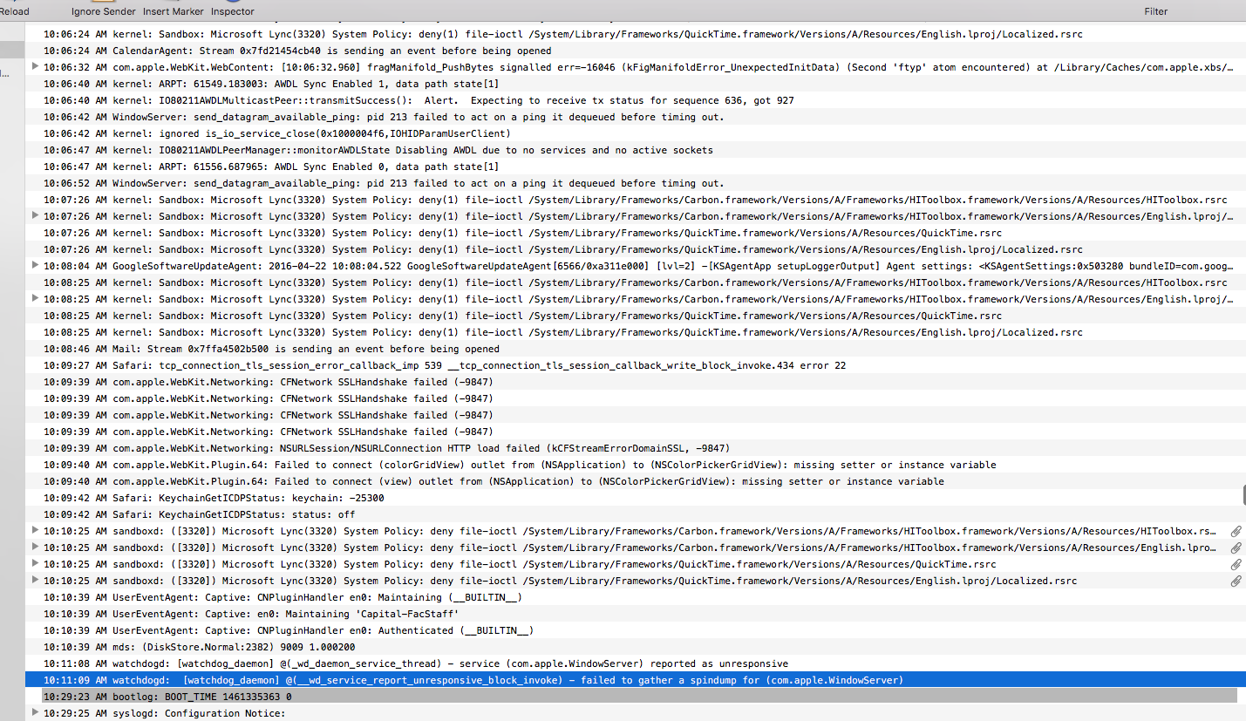Select Safari tcp_connection_tls_session_error_callback_imp row

coord(636,365)
